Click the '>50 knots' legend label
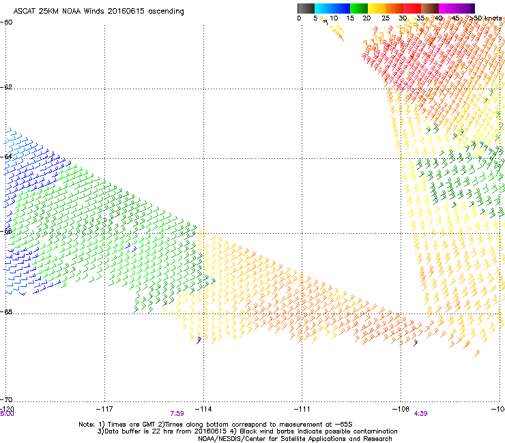Image resolution: width=505 pixels, height=443 pixels. 486,18
